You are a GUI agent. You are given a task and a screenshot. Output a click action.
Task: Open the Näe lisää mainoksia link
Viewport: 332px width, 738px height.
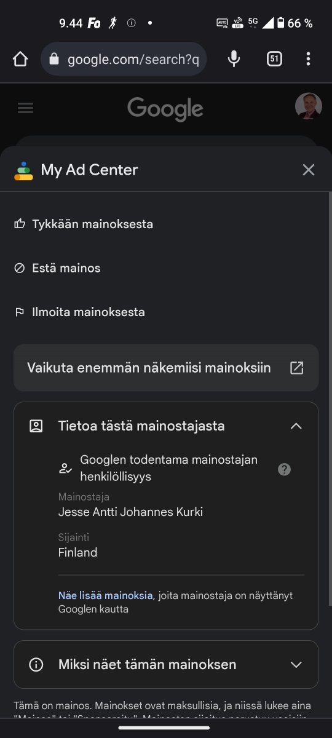(105, 595)
